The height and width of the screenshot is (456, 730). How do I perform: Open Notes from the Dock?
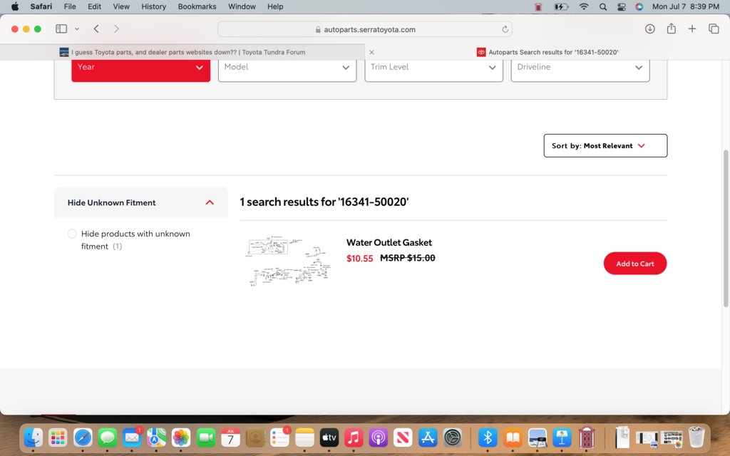tap(304, 437)
